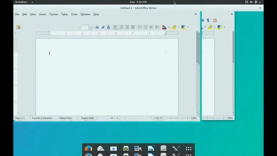Open the Help menu
Image resolution: width=277 pixels, height=156 pixels.
point(96,14)
